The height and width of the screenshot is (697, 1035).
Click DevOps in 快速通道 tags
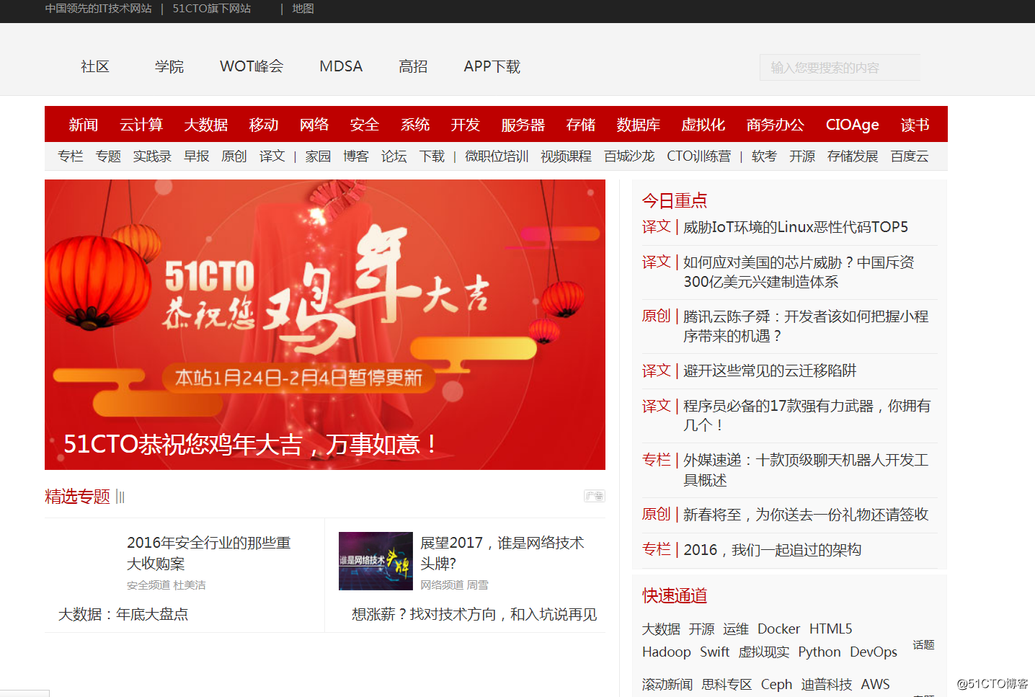(x=874, y=652)
